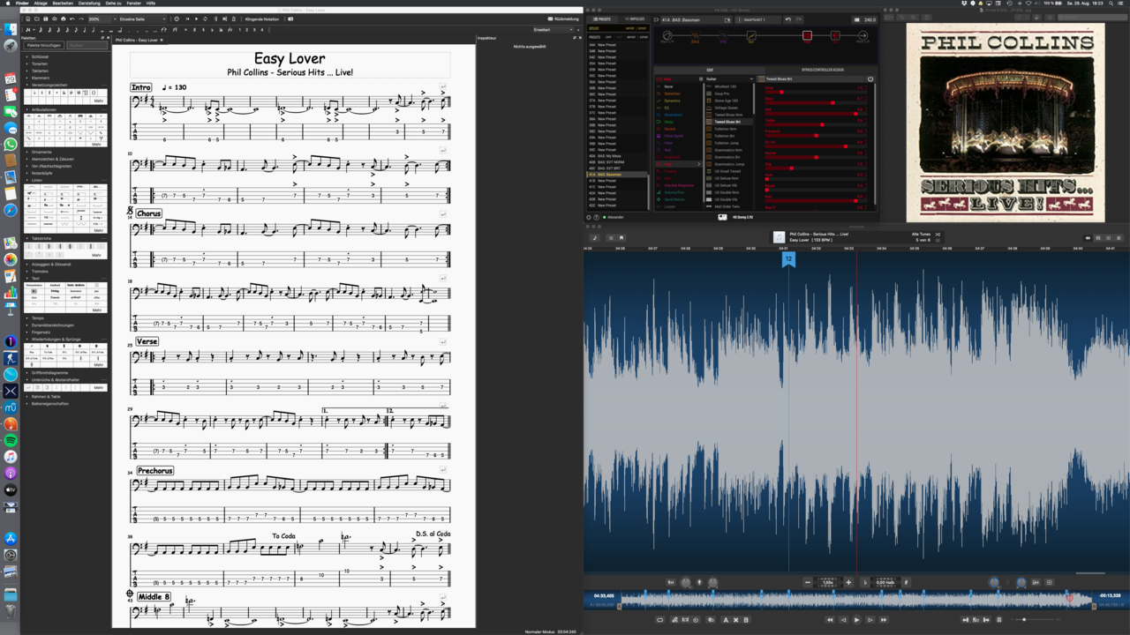Click Palette hinzufügen button
This screenshot has width=1130, height=635.
coord(42,45)
